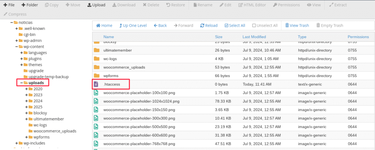This screenshot has height=150, width=375.
Task: Click the Delete toolbar button
Action: tap(151, 5)
